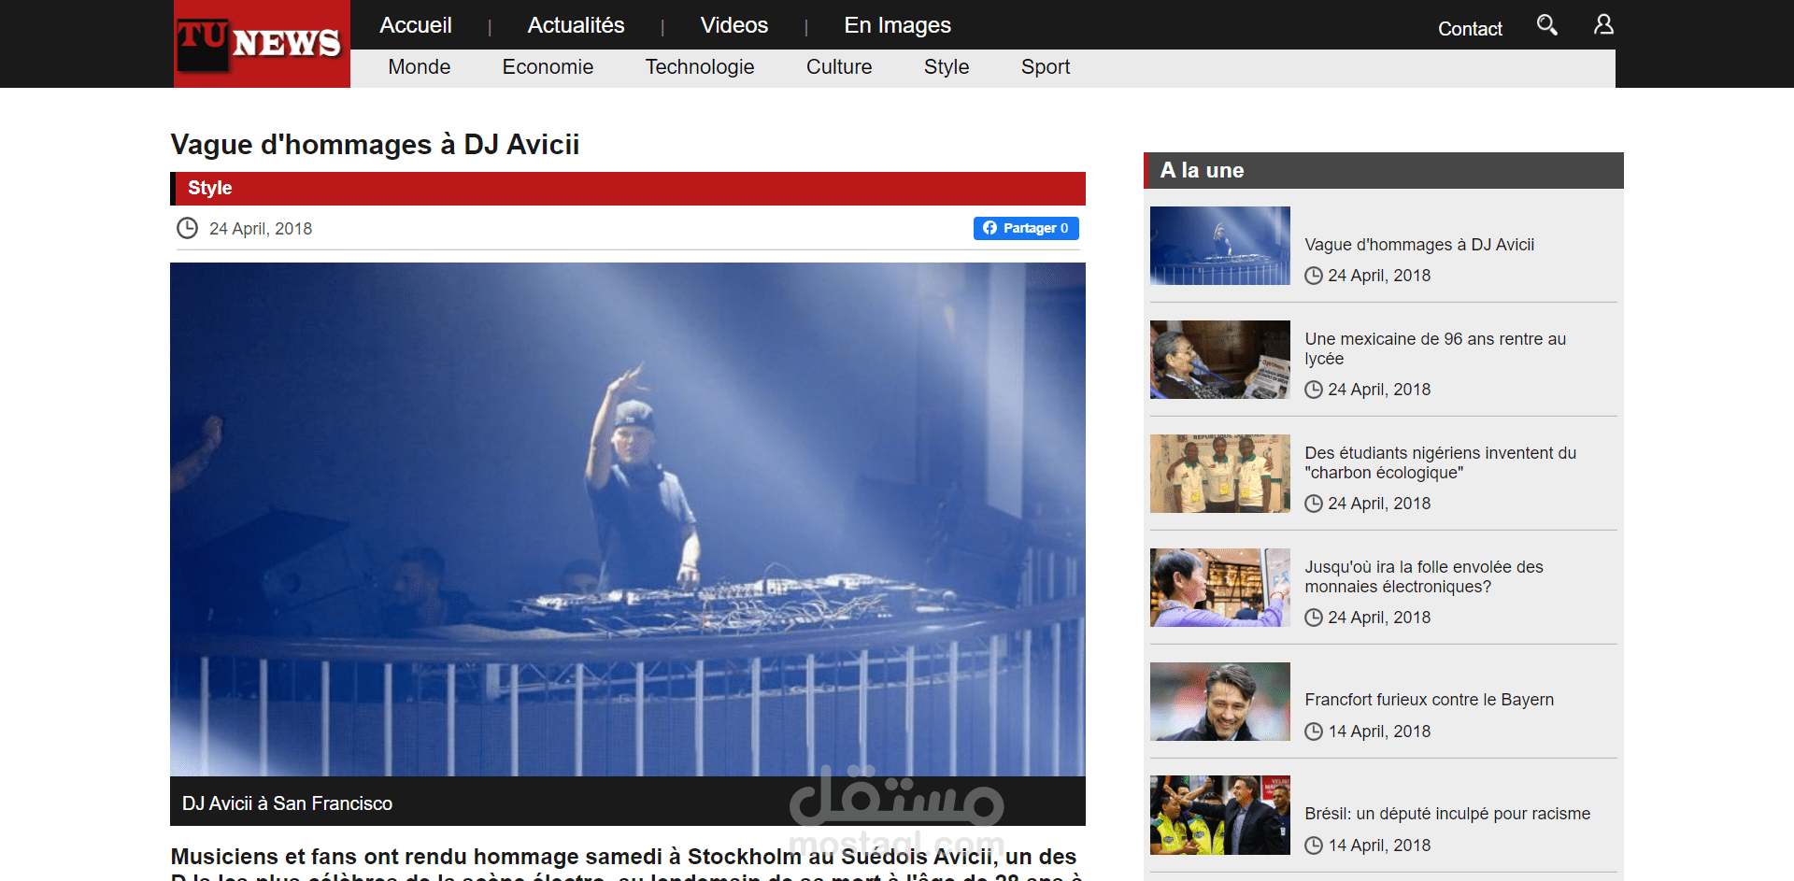Open the Contact page

[1470, 29]
